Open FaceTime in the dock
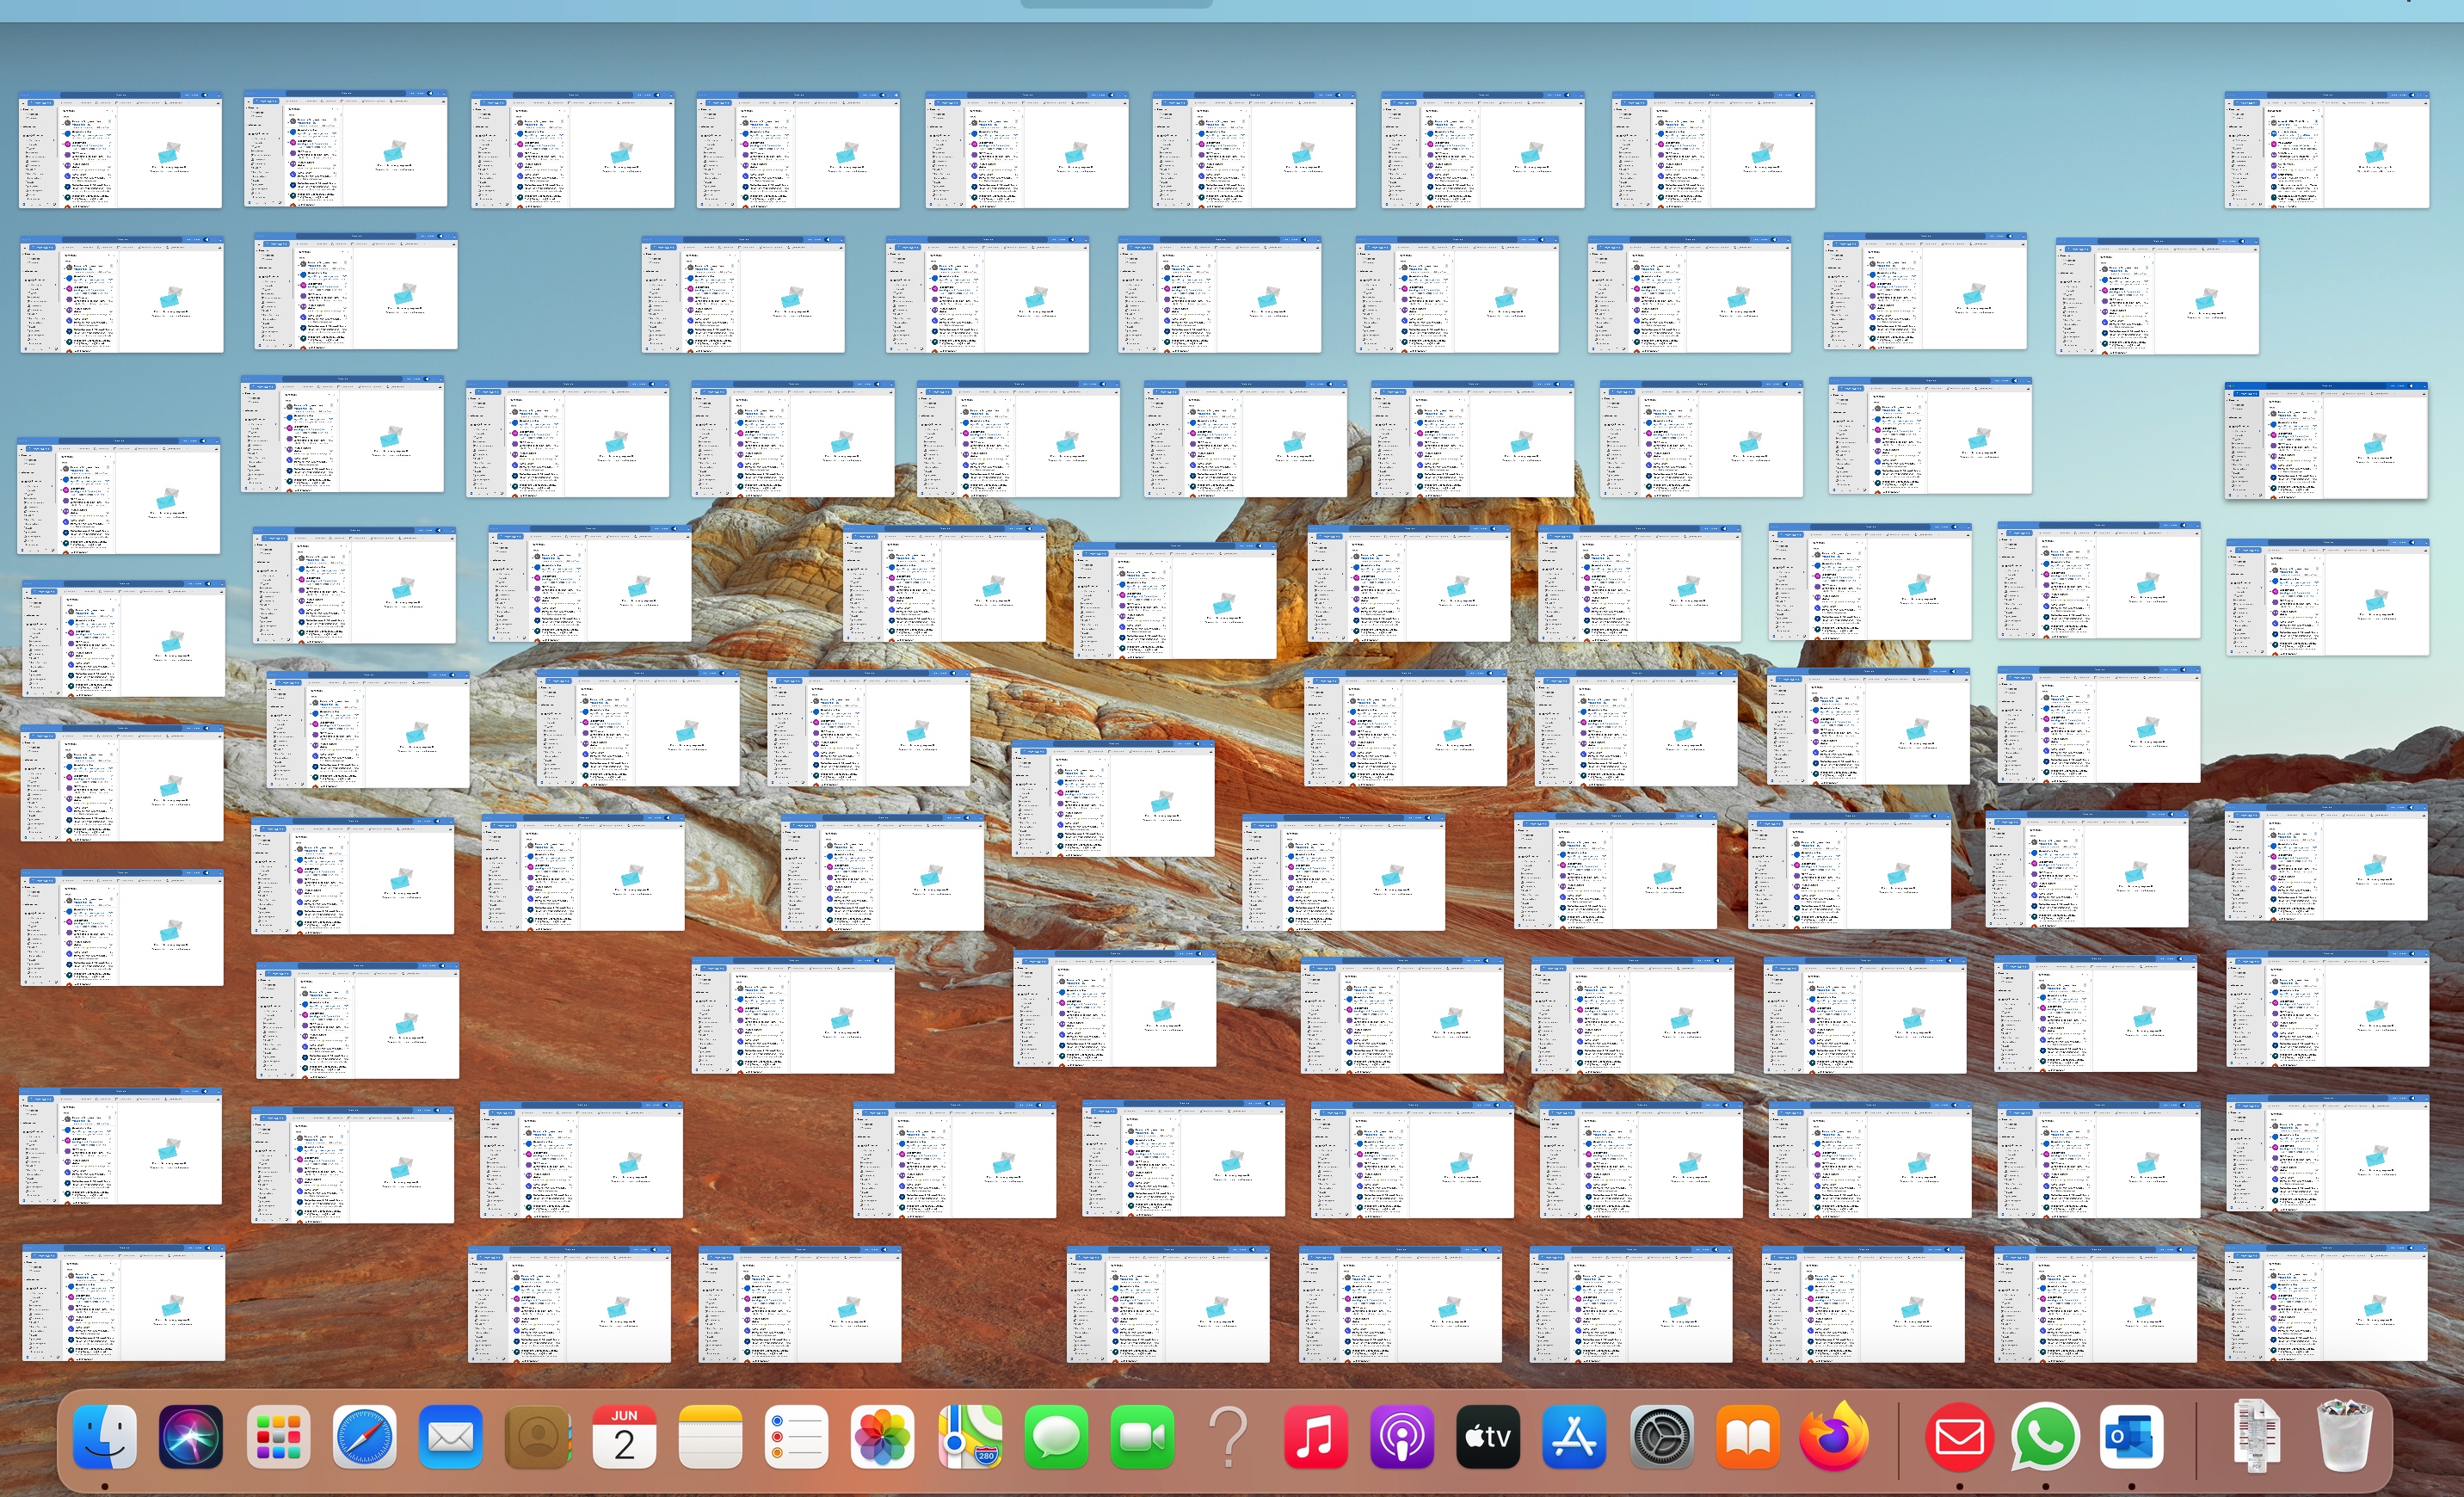 point(1142,1437)
